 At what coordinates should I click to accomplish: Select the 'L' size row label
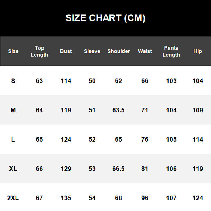point(13,139)
